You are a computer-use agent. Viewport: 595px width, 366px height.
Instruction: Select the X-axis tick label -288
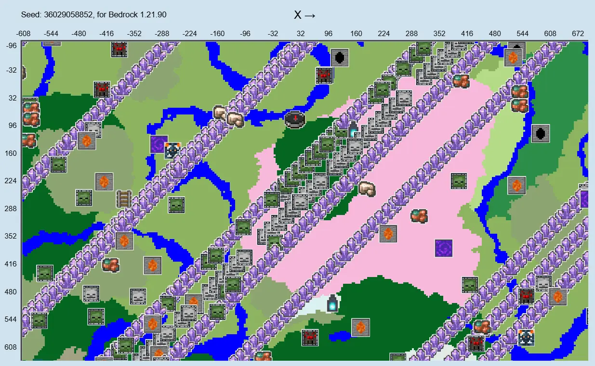162,34
